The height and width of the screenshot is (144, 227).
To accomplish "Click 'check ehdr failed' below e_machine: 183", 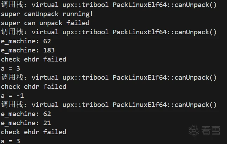I will [34, 59].
